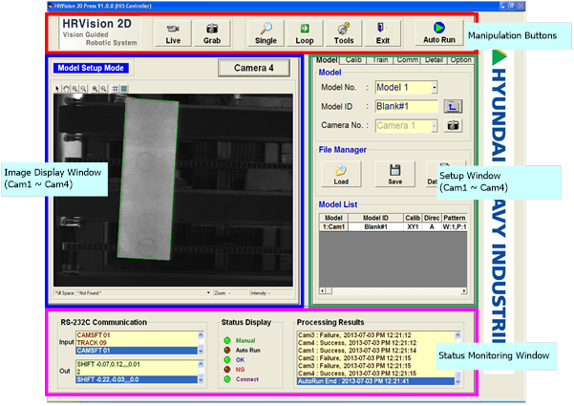Click the NG status lamp
This screenshot has height=406, width=574.
click(x=227, y=370)
